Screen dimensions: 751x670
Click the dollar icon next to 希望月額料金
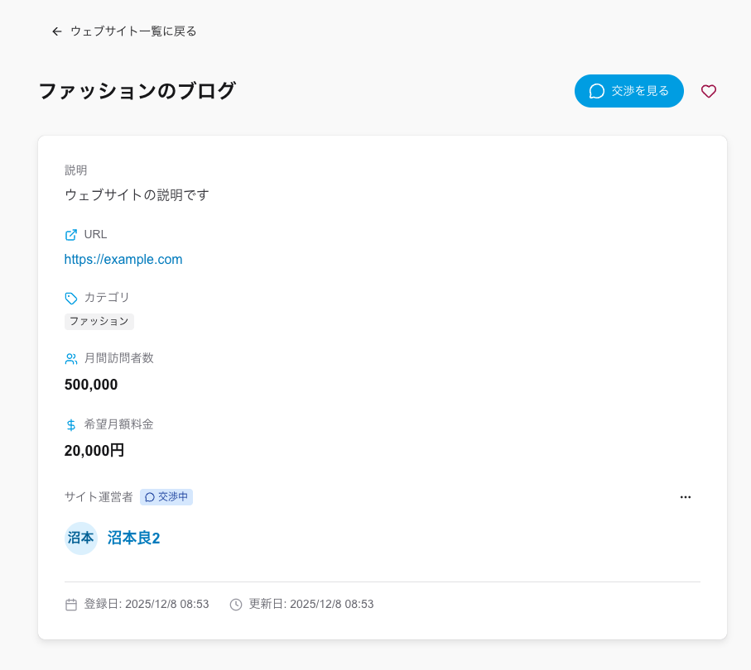coord(70,424)
